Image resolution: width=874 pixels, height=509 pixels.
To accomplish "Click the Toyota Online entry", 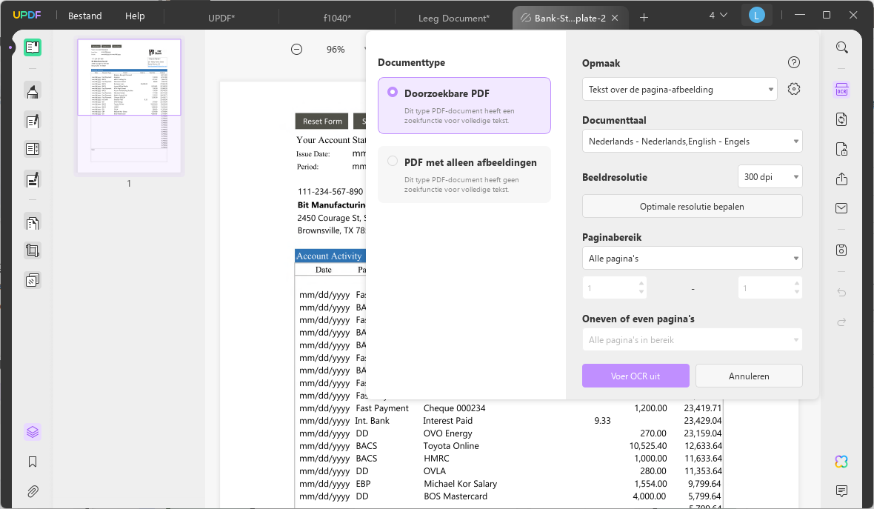I will (x=451, y=445).
